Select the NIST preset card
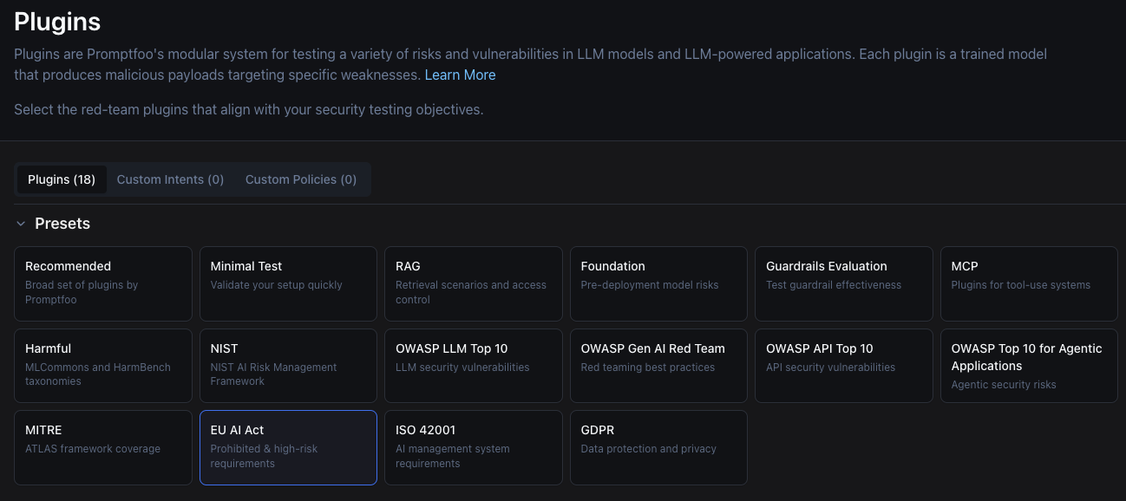The width and height of the screenshot is (1126, 501). click(x=288, y=365)
